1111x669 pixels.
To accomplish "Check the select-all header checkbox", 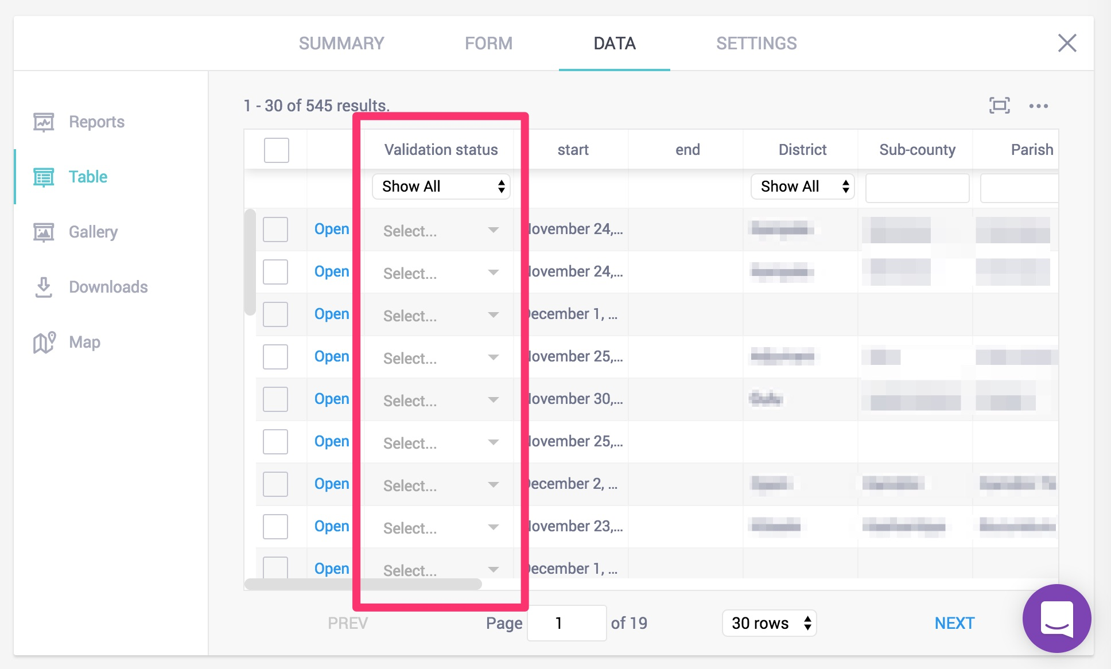I will pyautogui.click(x=276, y=150).
